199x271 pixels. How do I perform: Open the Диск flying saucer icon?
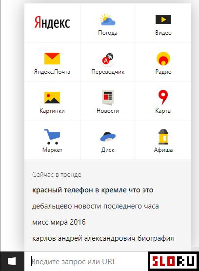click(x=108, y=137)
